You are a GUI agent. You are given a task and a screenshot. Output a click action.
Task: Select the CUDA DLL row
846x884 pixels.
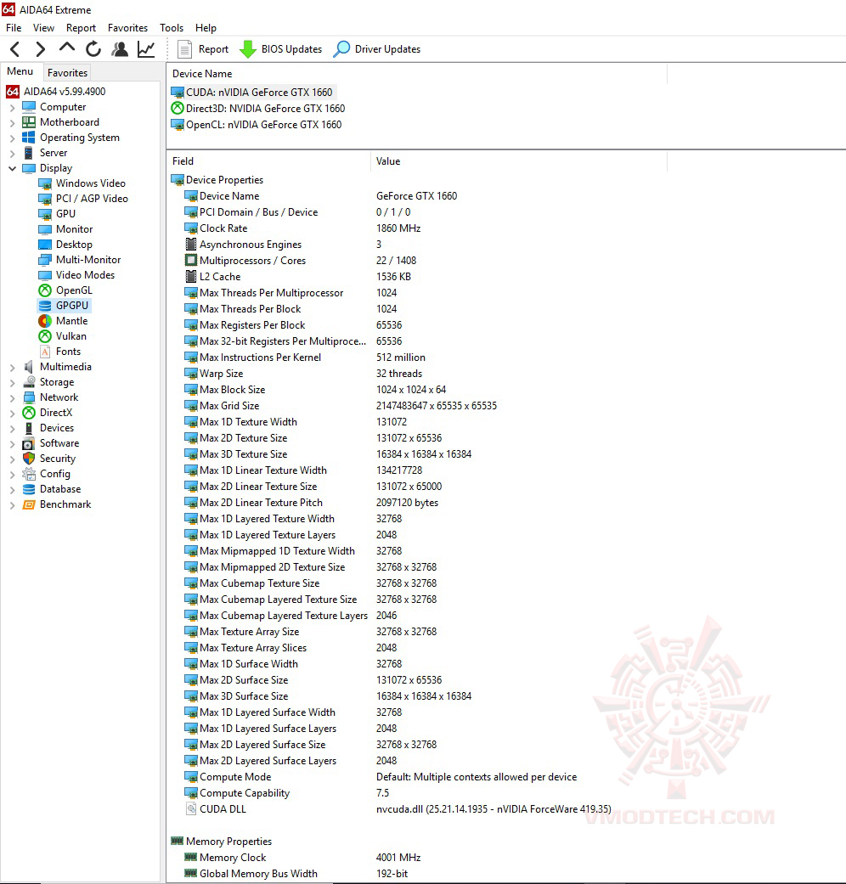click(417, 809)
